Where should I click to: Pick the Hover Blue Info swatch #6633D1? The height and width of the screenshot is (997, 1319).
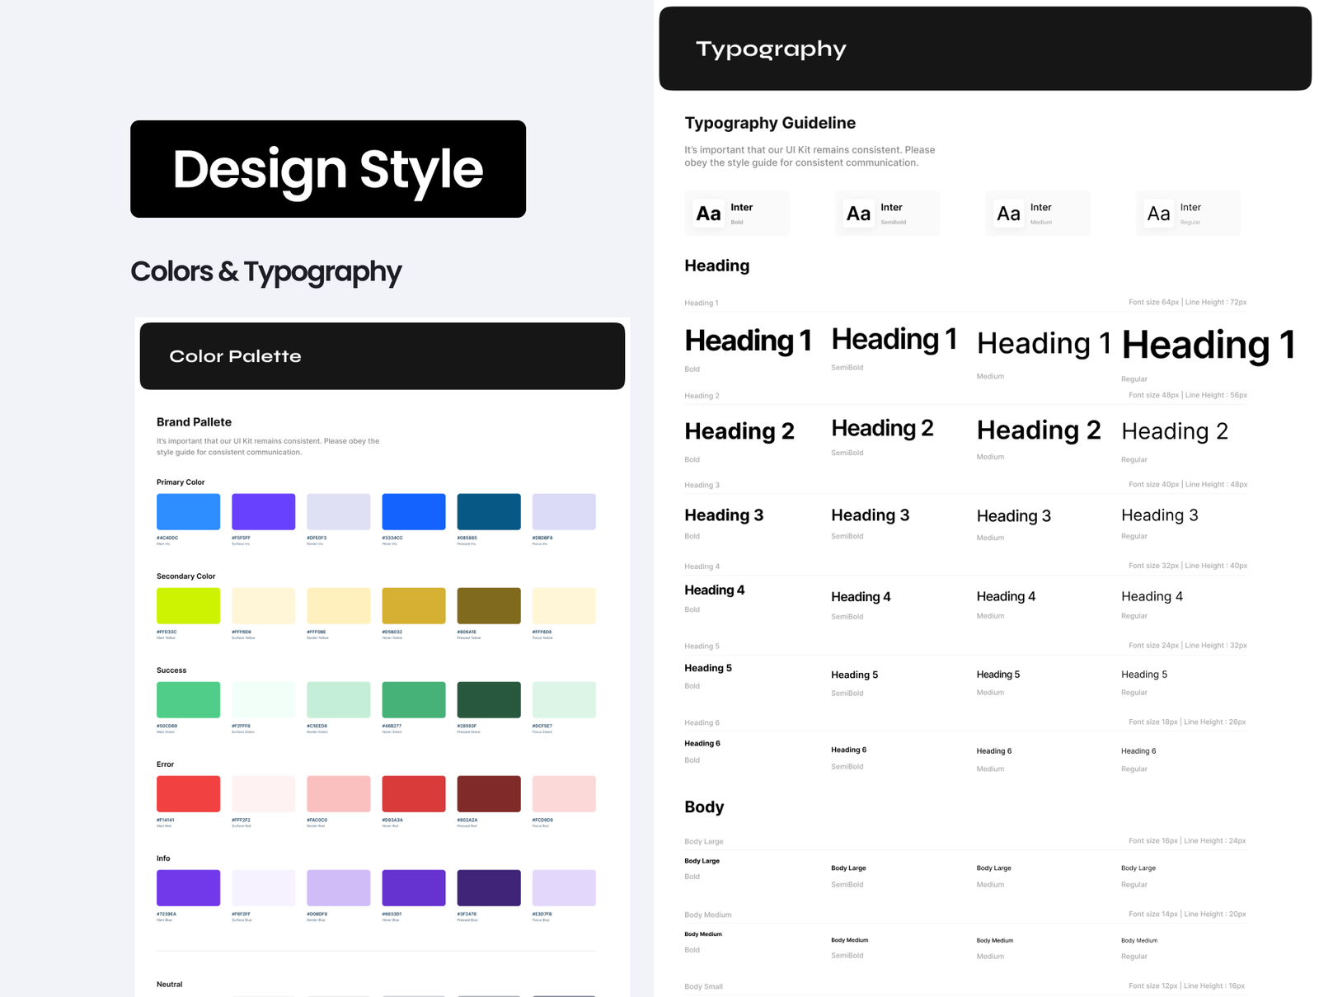pyautogui.click(x=414, y=887)
